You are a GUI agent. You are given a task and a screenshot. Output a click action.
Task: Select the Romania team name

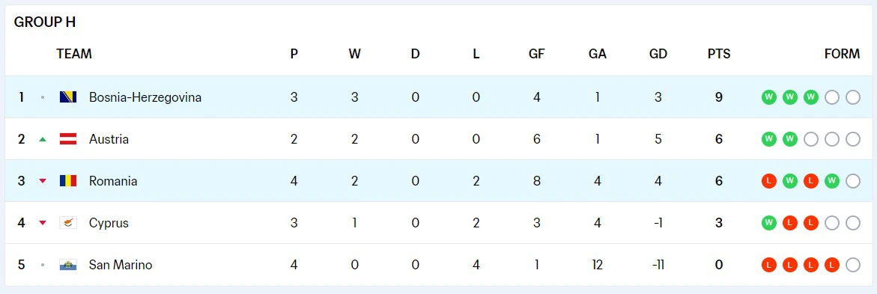(x=113, y=181)
